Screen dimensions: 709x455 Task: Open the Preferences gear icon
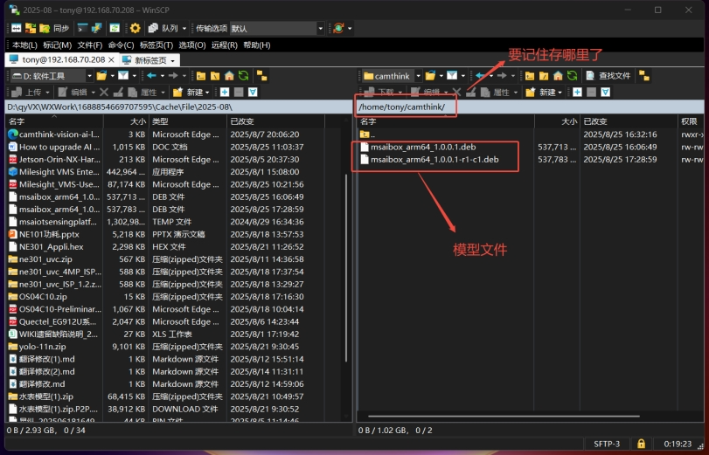click(135, 28)
